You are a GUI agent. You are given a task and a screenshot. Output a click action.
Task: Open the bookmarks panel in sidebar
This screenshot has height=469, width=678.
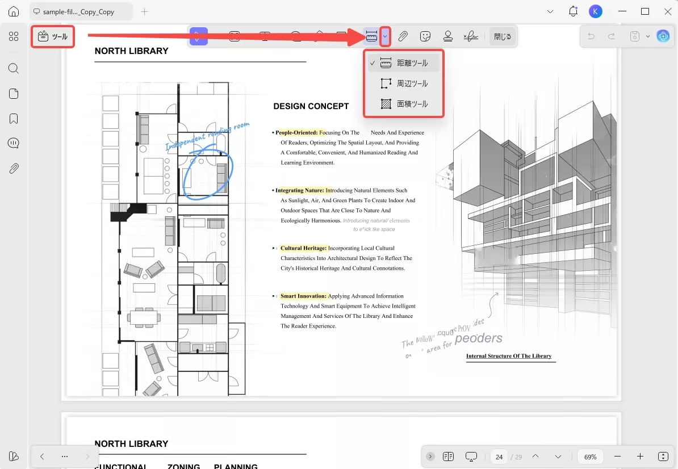click(14, 119)
